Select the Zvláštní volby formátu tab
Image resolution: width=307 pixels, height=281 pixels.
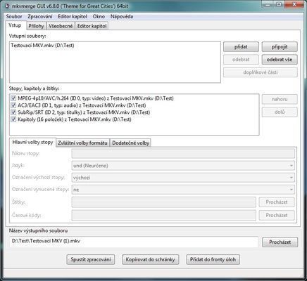point(82,143)
